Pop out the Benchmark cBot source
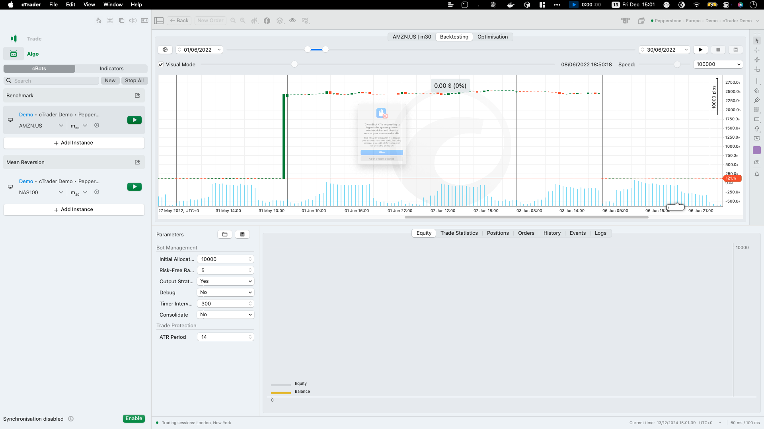The height and width of the screenshot is (429, 764). point(138,95)
